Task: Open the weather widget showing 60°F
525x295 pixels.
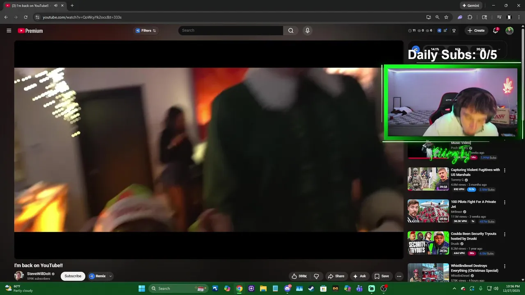Action: click(x=18, y=288)
